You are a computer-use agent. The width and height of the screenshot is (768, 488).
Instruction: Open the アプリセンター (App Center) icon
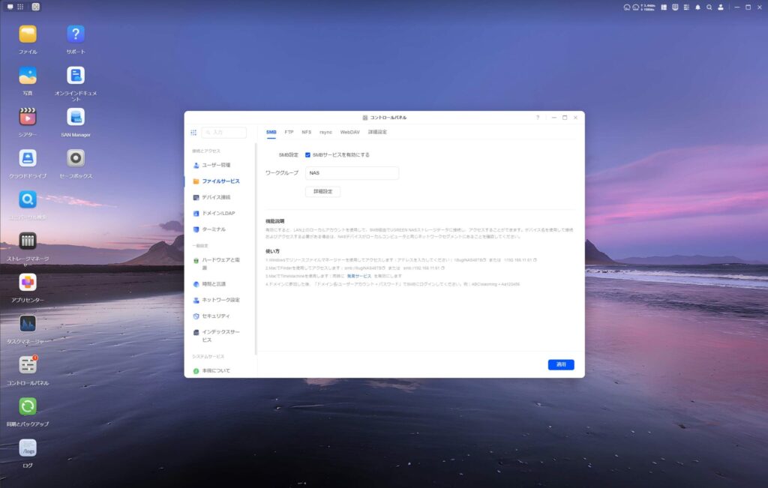pyautogui.click(x=28, y=283)
